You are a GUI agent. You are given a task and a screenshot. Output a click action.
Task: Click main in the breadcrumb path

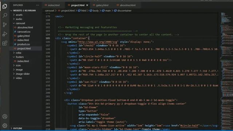pos(108,11)
